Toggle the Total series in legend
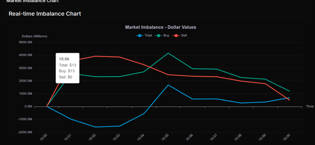This screenshot has height=145, width=315. pos(148,35)
